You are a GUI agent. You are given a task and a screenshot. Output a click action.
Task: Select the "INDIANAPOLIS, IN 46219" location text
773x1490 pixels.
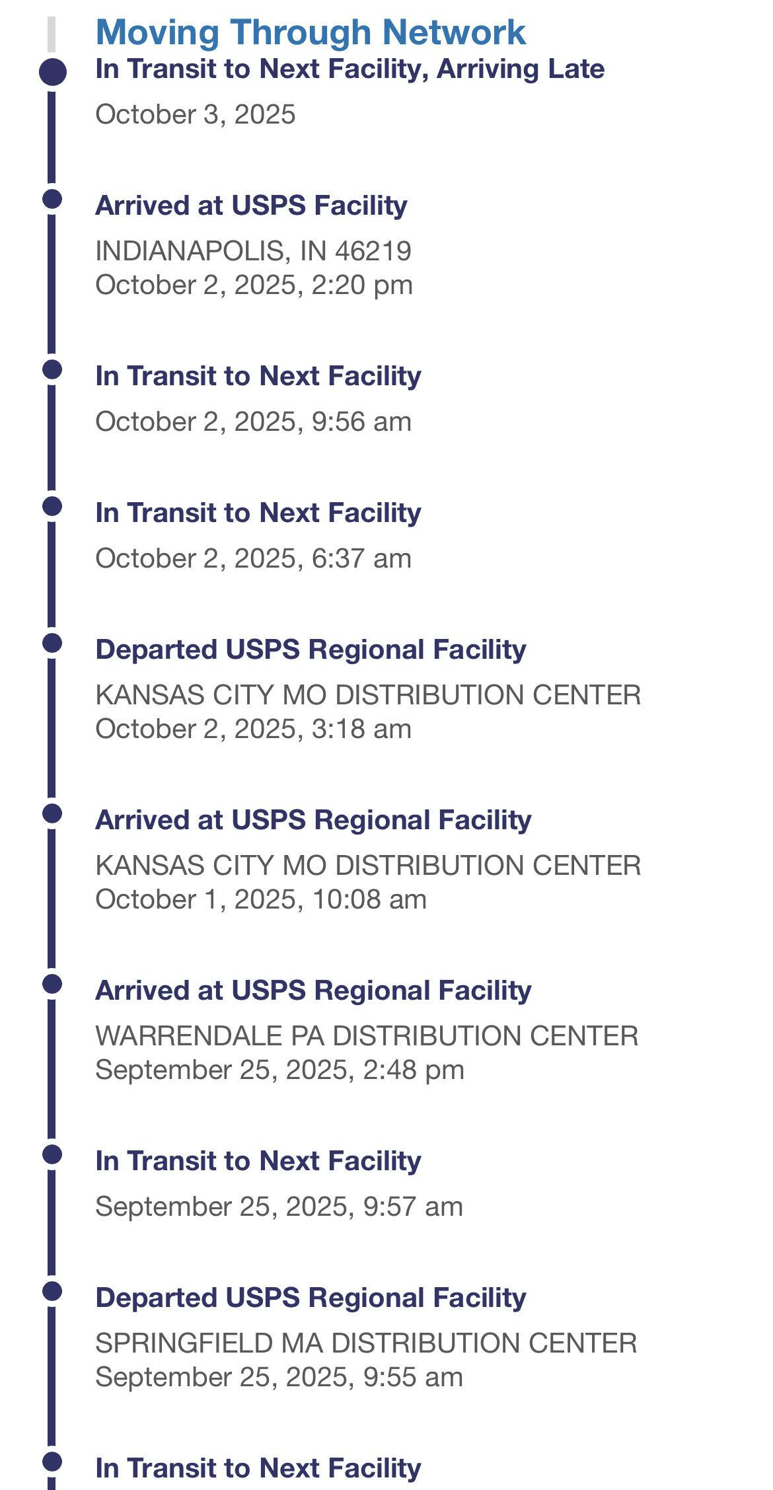253,251
